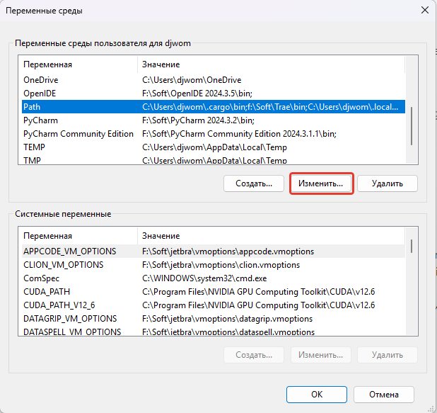Select PyCharm Community Edition variable row
This screenshot has width=437, height=413.
coord(78,134)
